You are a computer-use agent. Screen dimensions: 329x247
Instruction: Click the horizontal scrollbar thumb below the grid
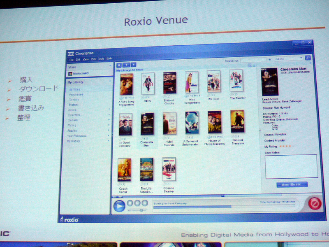(223, 196)
